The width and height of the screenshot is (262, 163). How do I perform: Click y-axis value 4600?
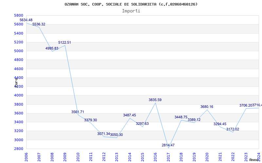pos(19,69)
